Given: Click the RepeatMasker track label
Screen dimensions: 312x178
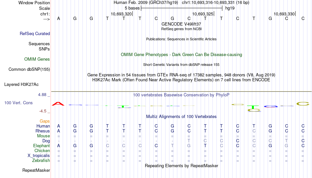Looking at the screenshot, I should [x=36, y=170].
